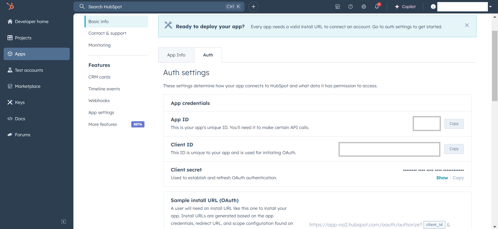Click the wrench tools icon in banner
498x229 pixels.
pyautogui.click(x=168, y=25)
